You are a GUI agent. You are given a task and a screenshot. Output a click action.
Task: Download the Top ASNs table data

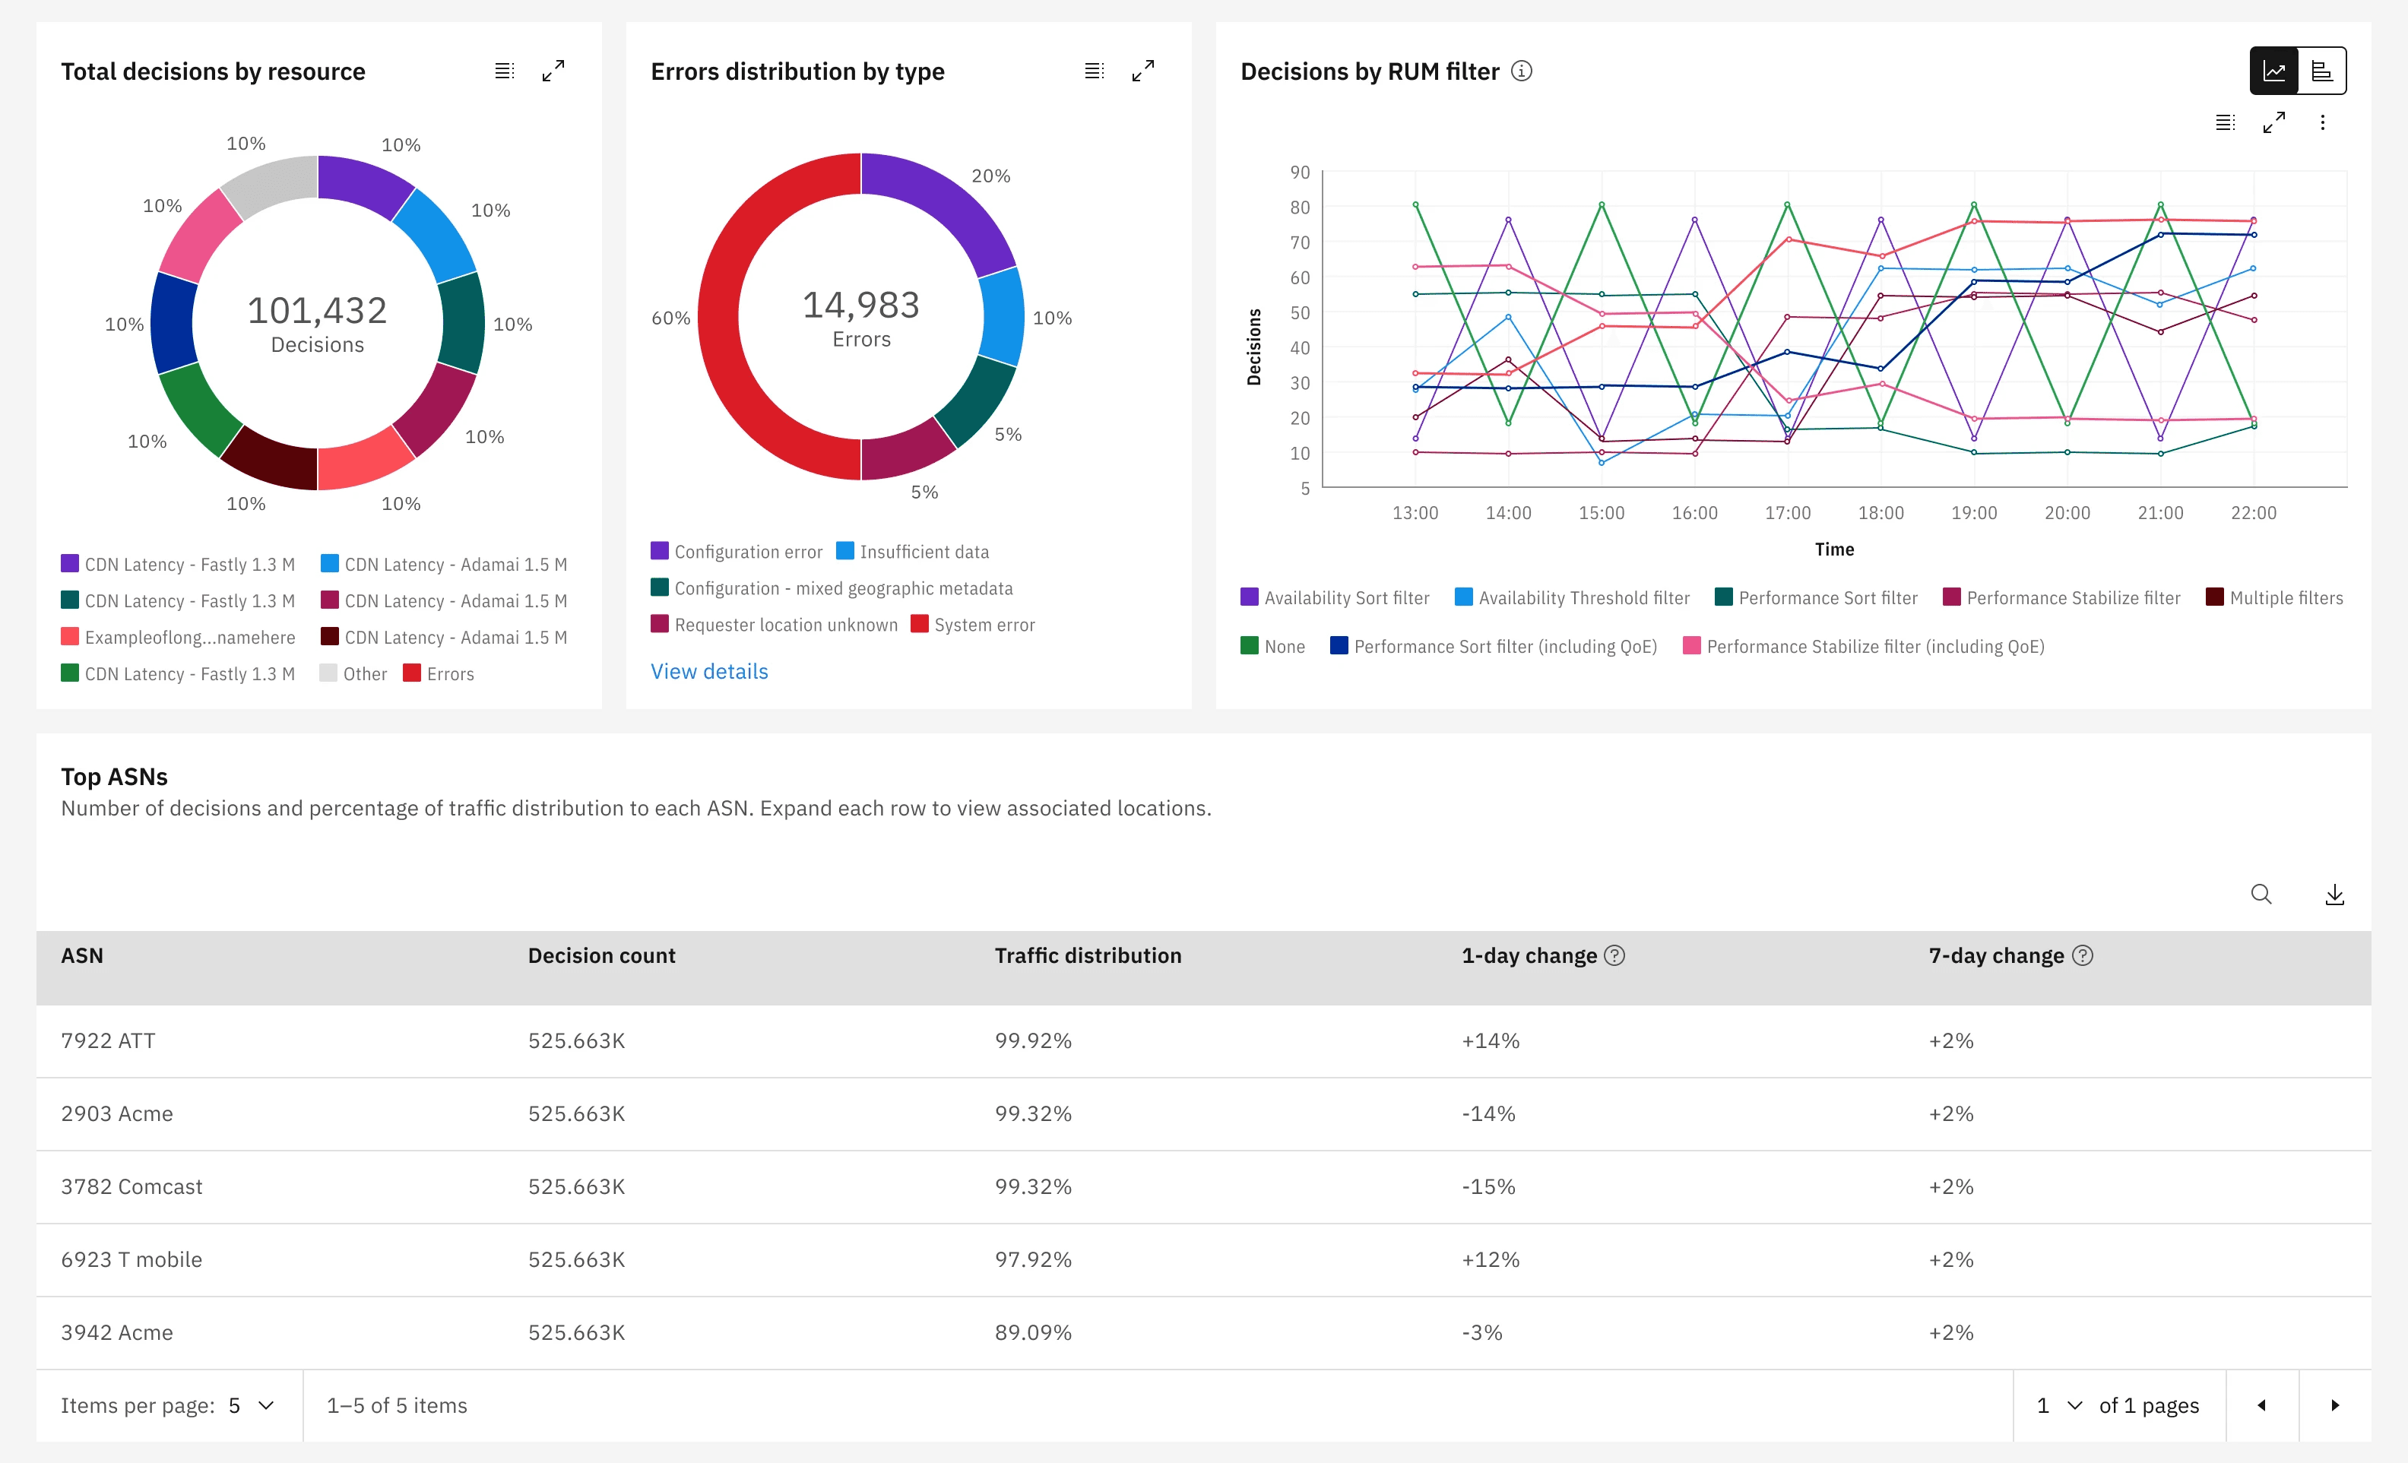pyautogui.click(x=2334, y=895)
